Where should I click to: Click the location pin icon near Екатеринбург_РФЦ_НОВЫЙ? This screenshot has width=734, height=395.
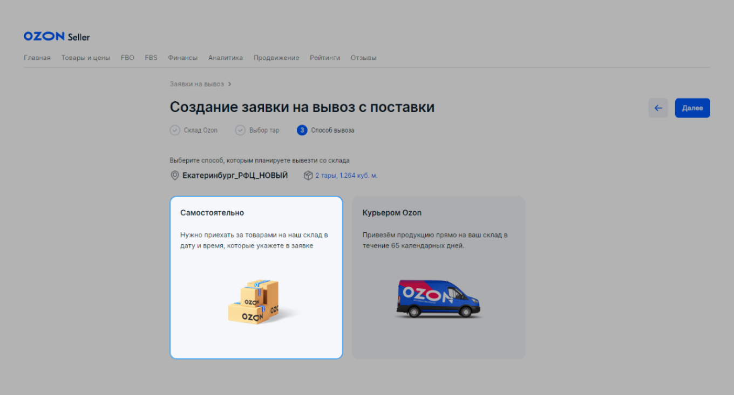[175, 176]
